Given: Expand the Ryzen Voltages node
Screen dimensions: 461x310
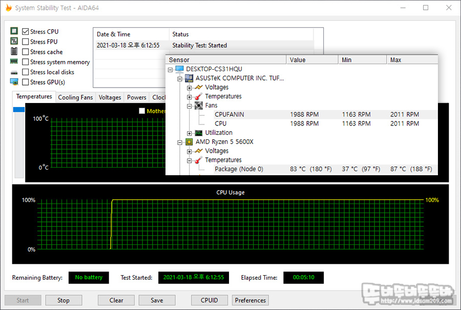Looking at the screenshot, I should pos(190,152).
